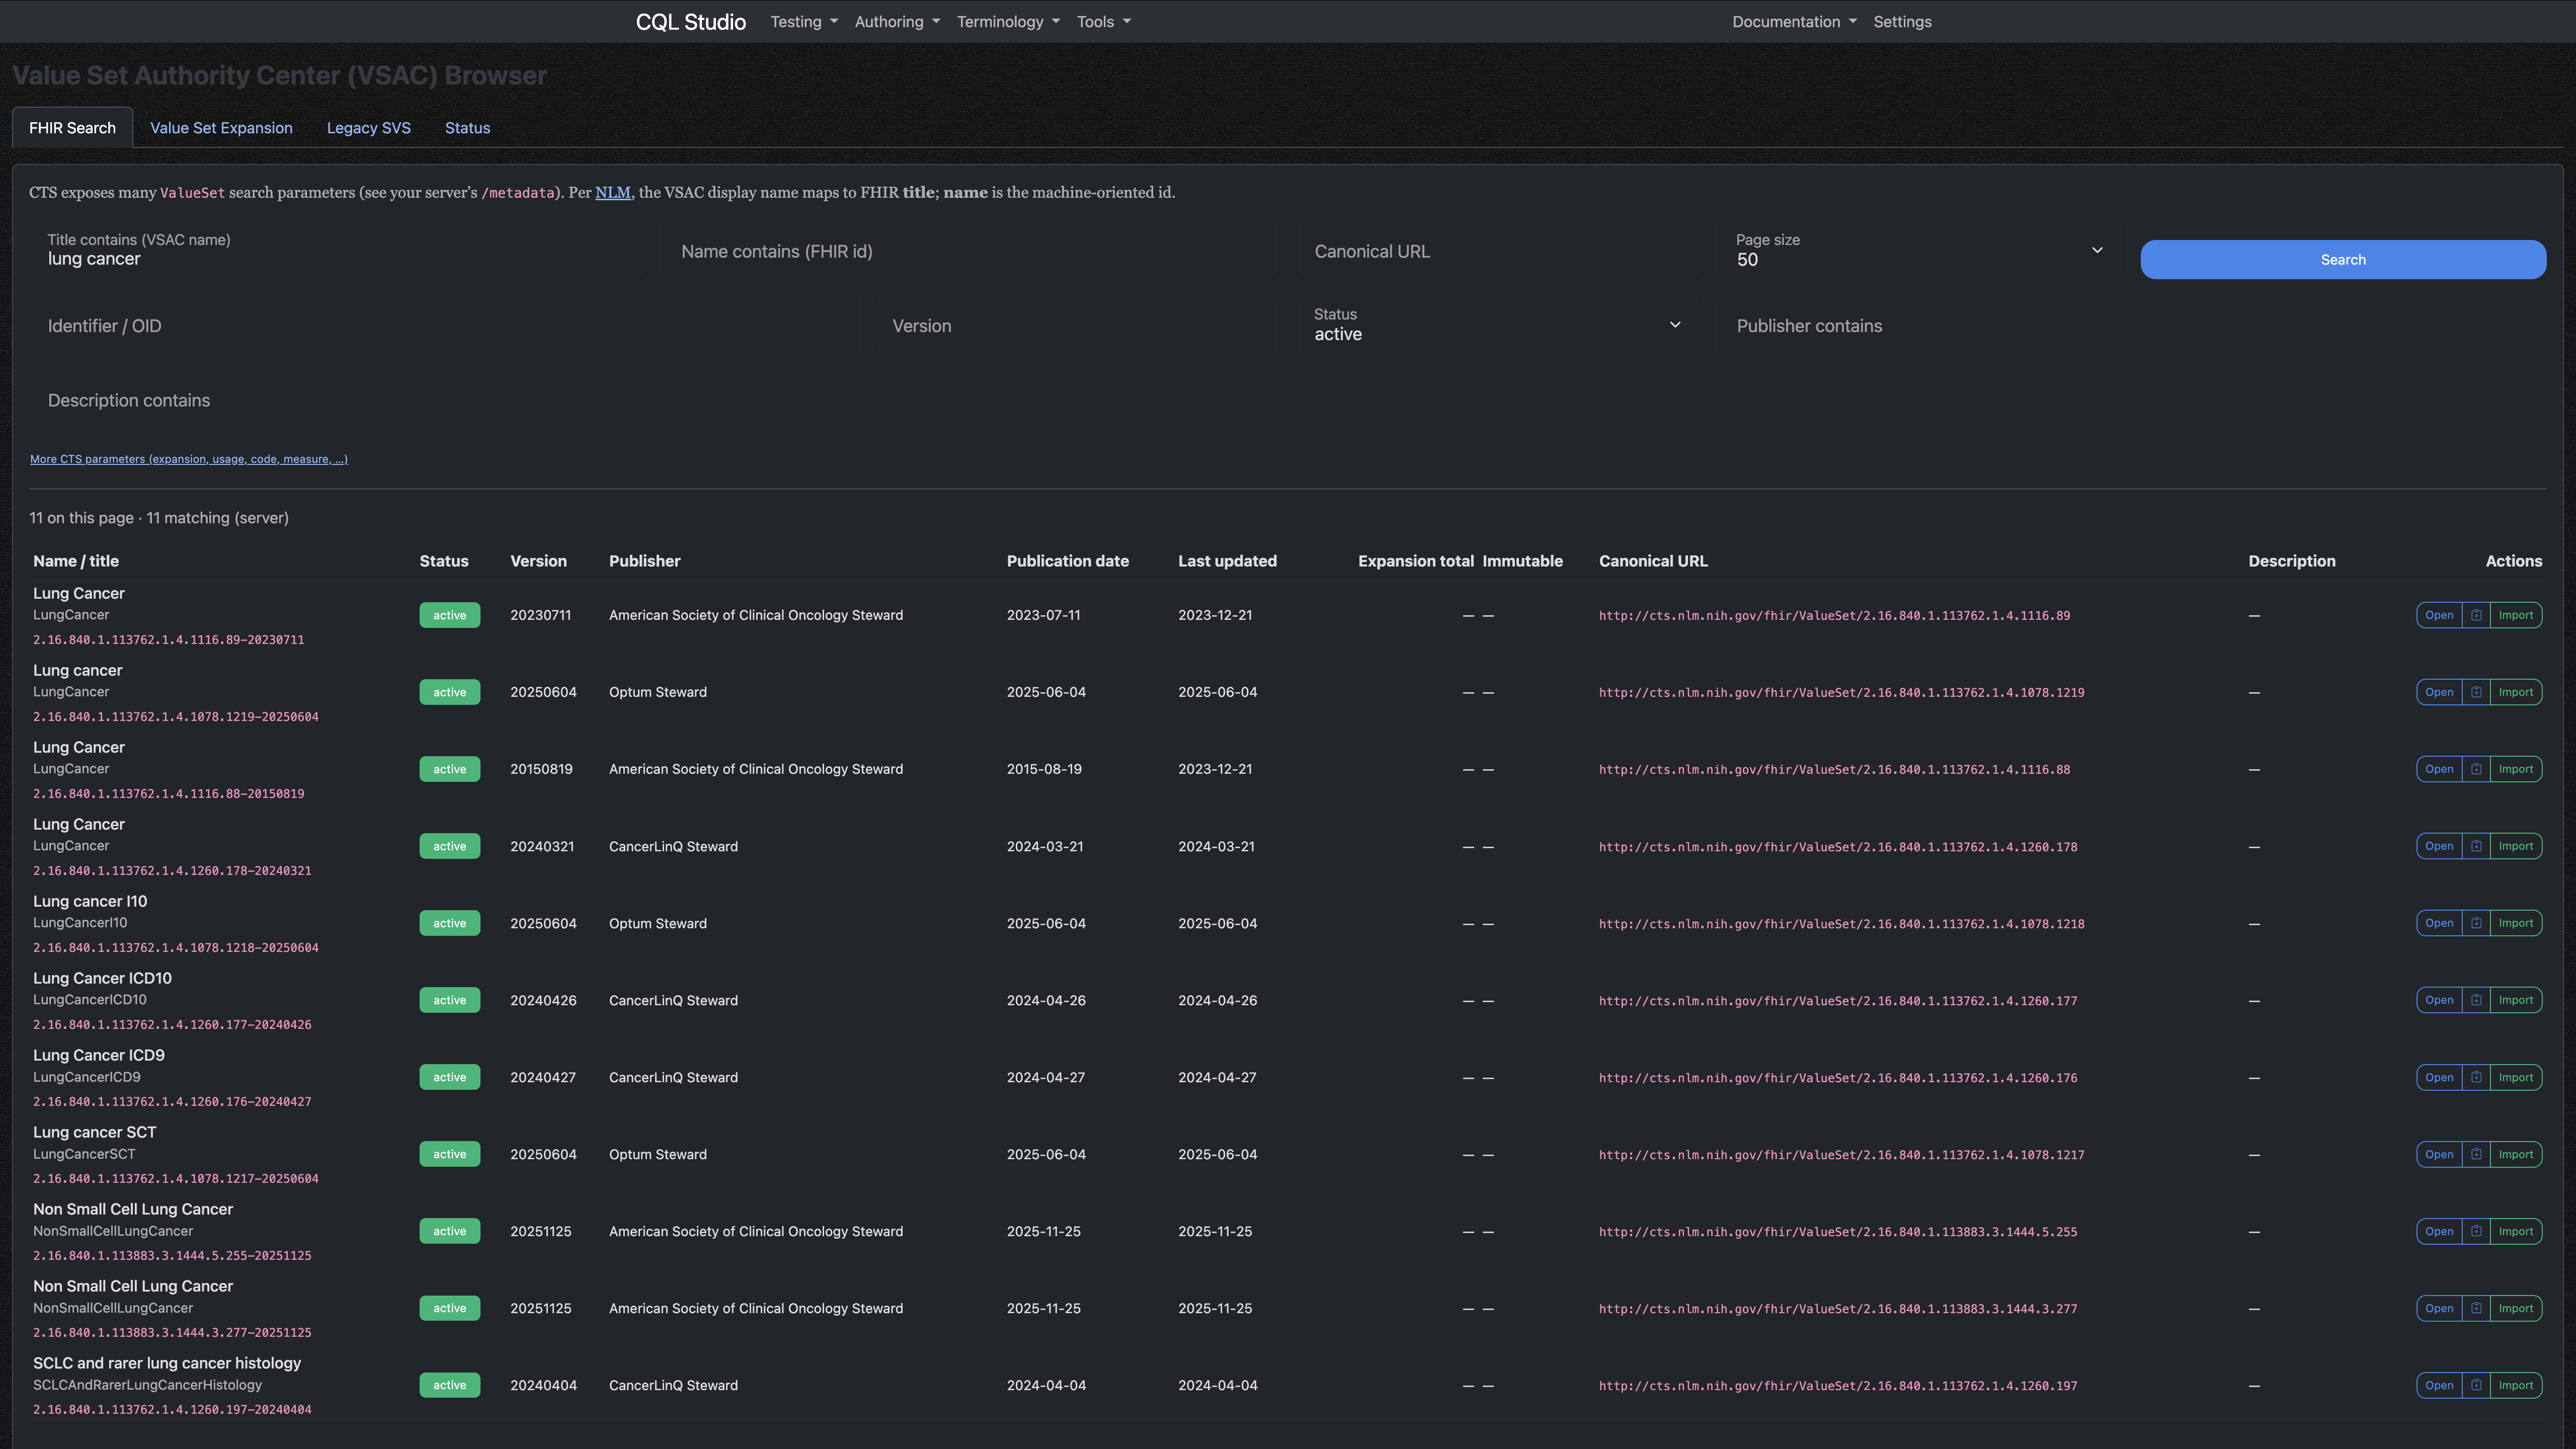Open Settings in the top navigation

pyautogui.click(x=1902, y=22)
